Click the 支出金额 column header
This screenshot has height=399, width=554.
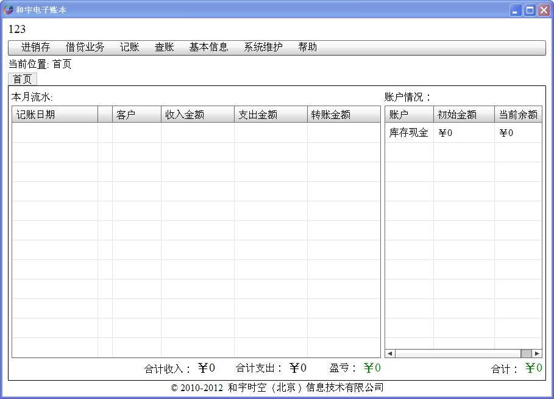271,115
